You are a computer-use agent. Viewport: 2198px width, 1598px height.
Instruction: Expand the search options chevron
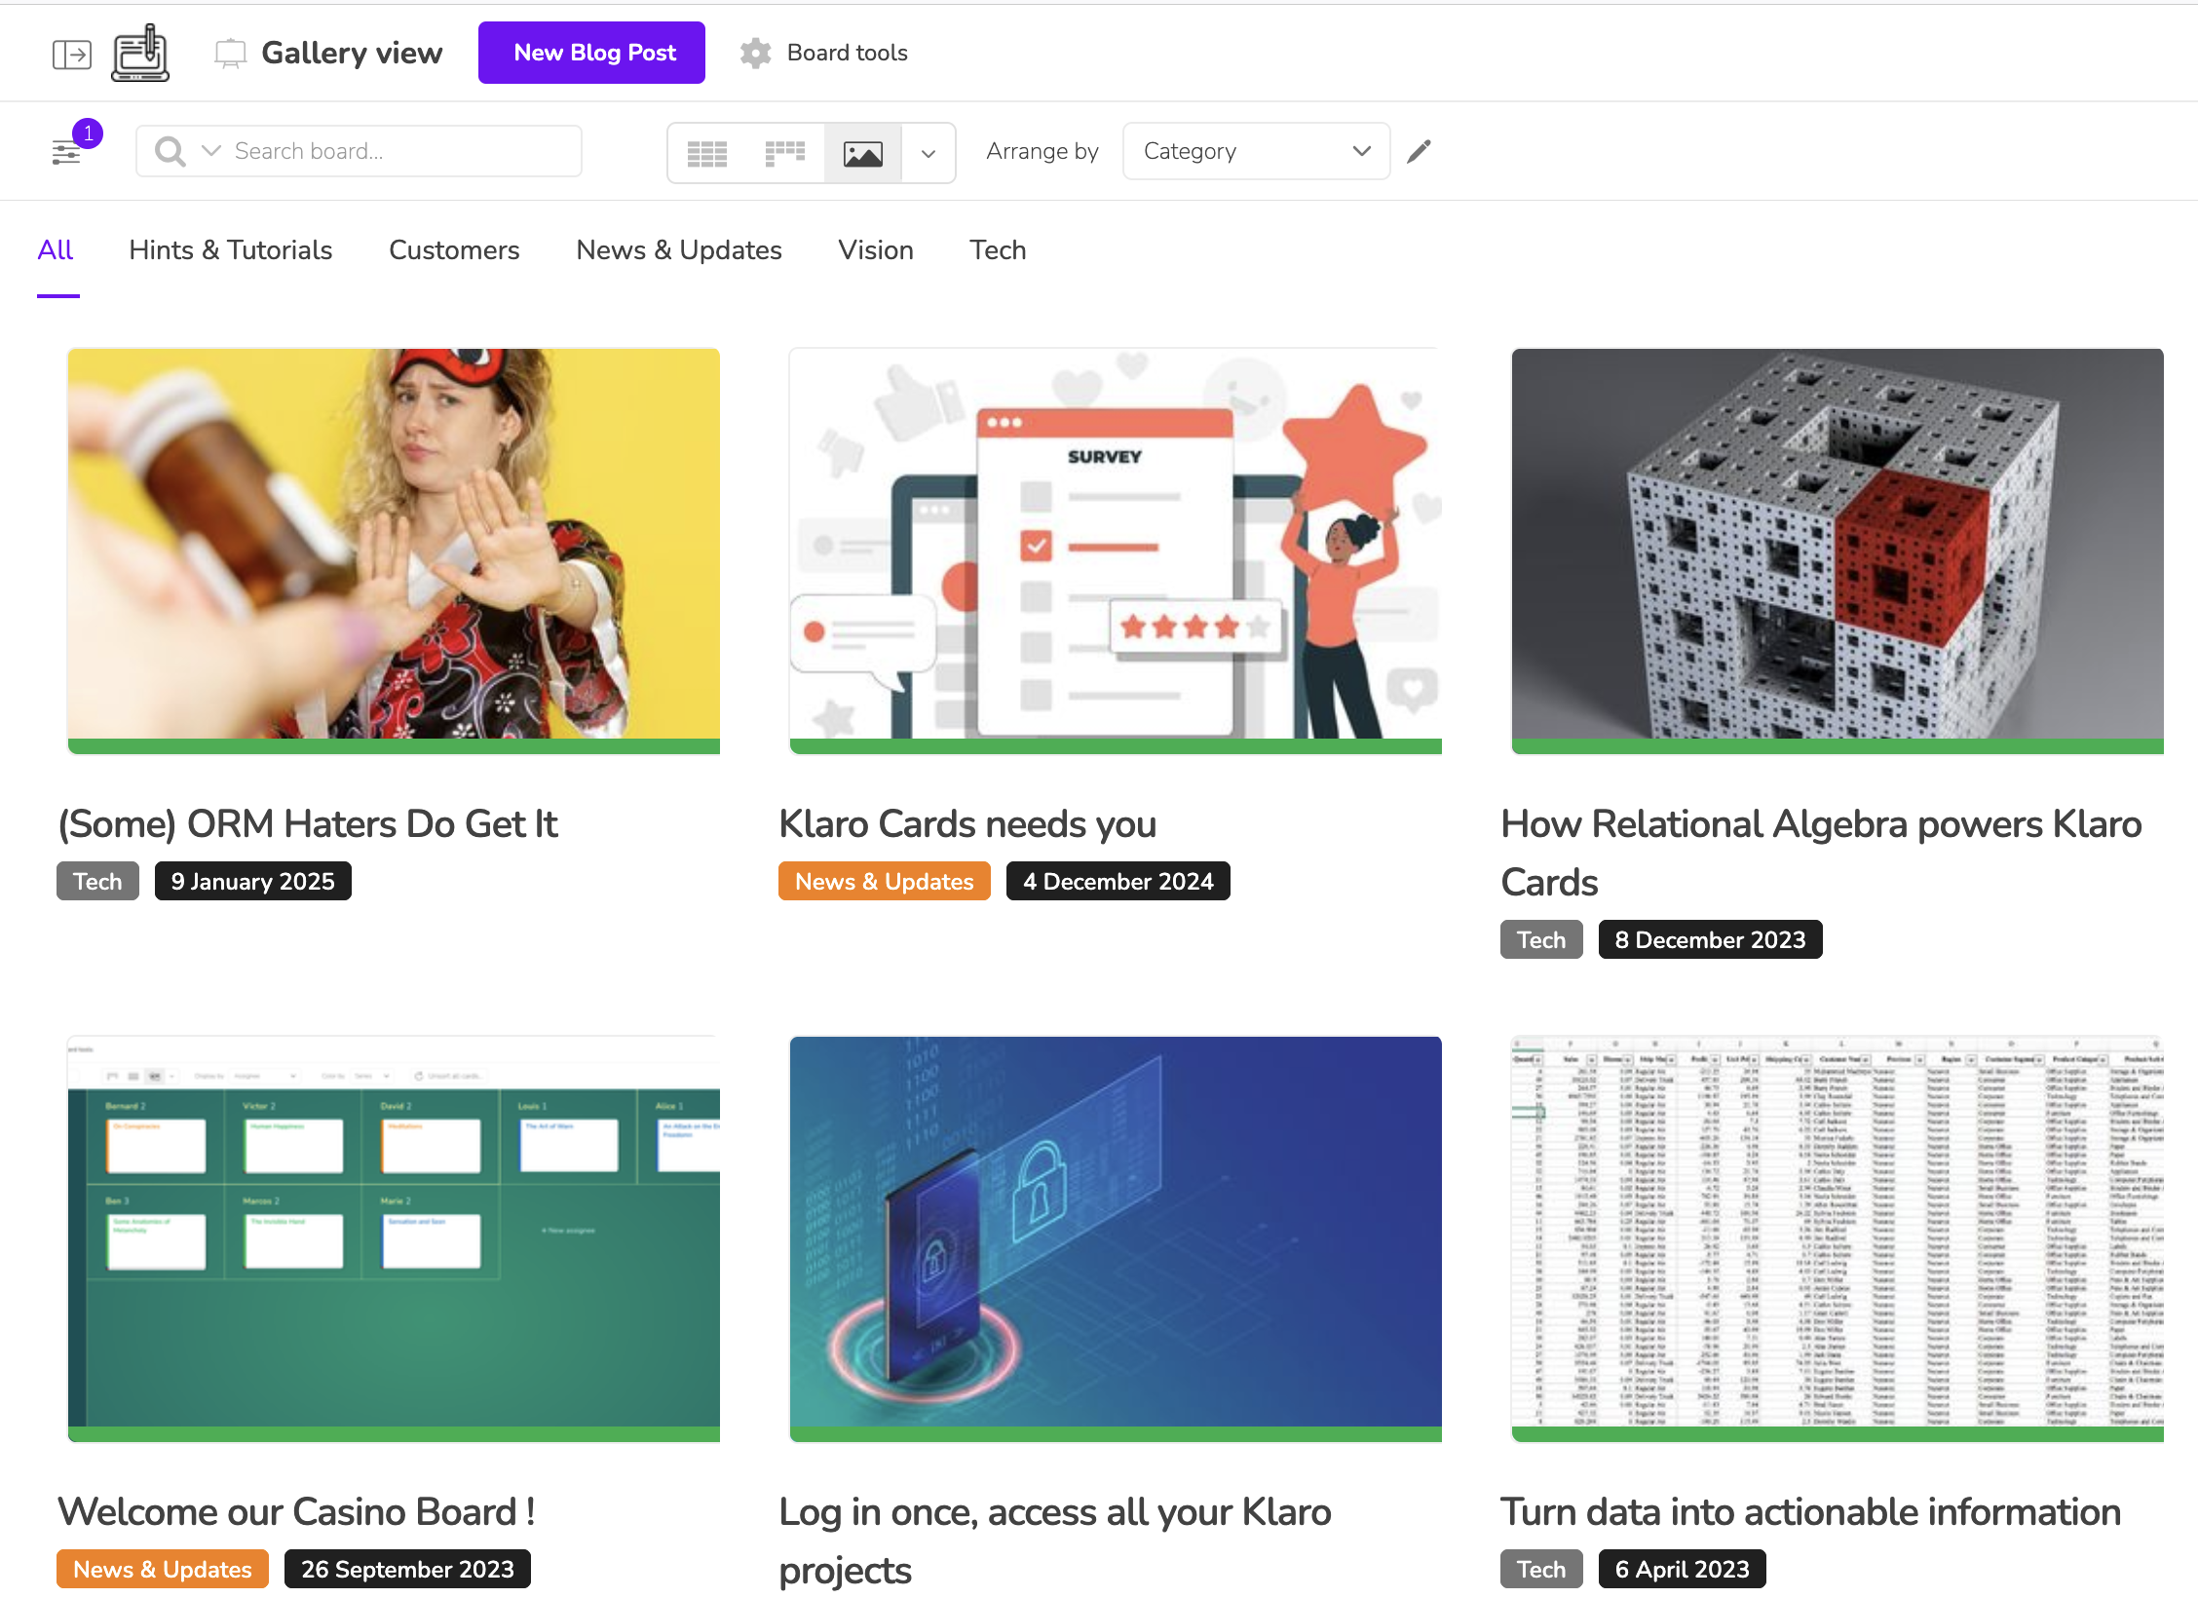click(210, 151)
